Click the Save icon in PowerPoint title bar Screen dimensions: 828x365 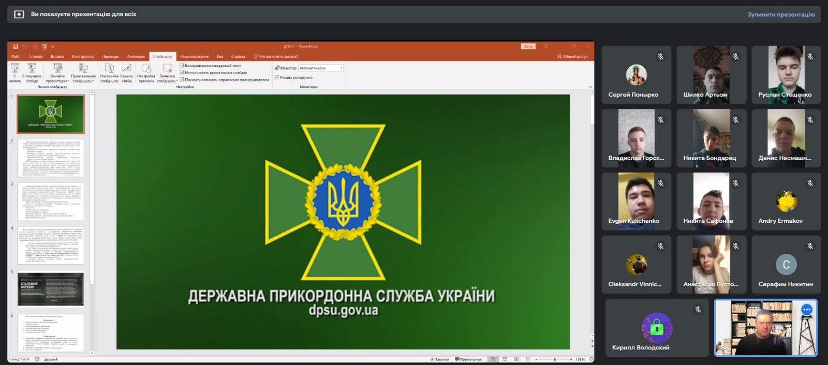[x=16, y=47]
